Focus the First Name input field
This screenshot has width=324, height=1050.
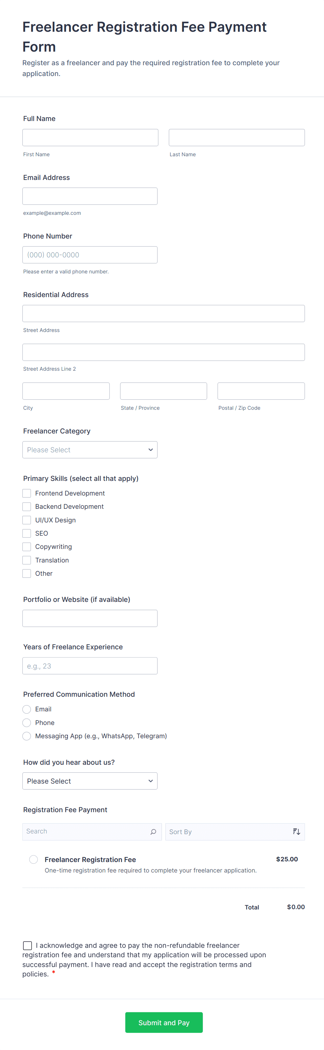click(90, 137)
